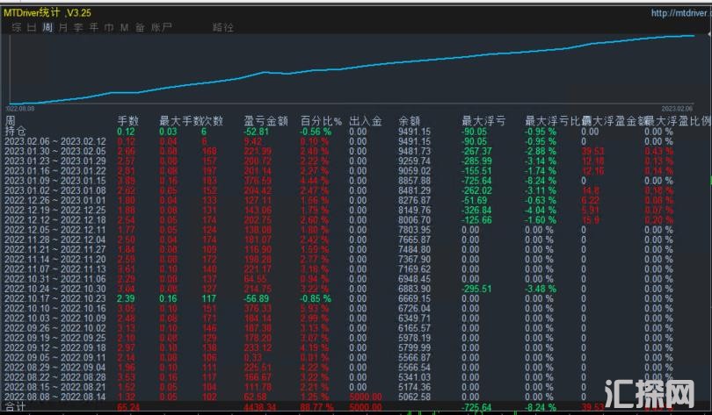The height and width of the screenshot is (415, 712).
Task: Click the 手数 column header
Action: click(128, 120)
